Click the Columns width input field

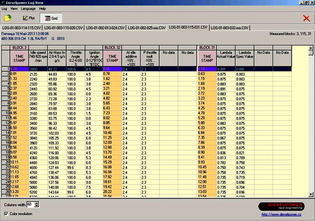[30, 205]
